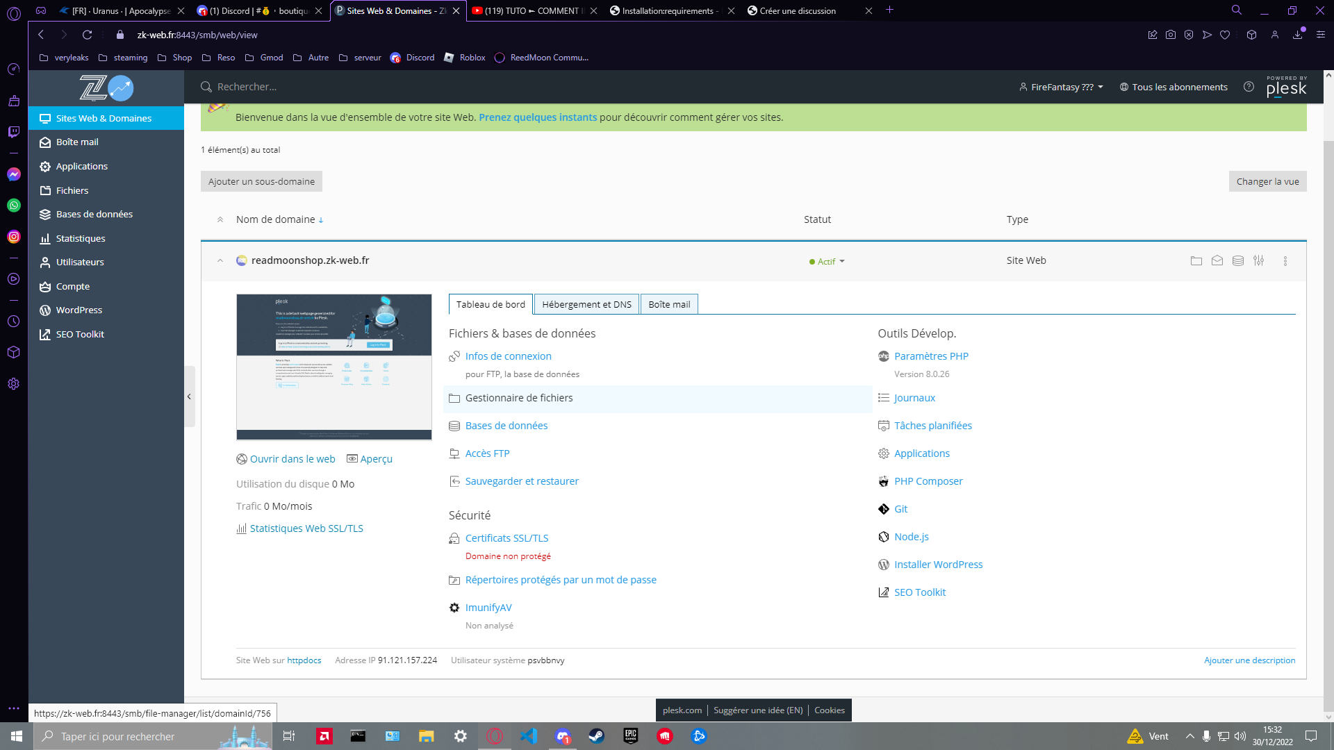
Task: Click Ouvrir dans le web link
Action: coord(293,459)
